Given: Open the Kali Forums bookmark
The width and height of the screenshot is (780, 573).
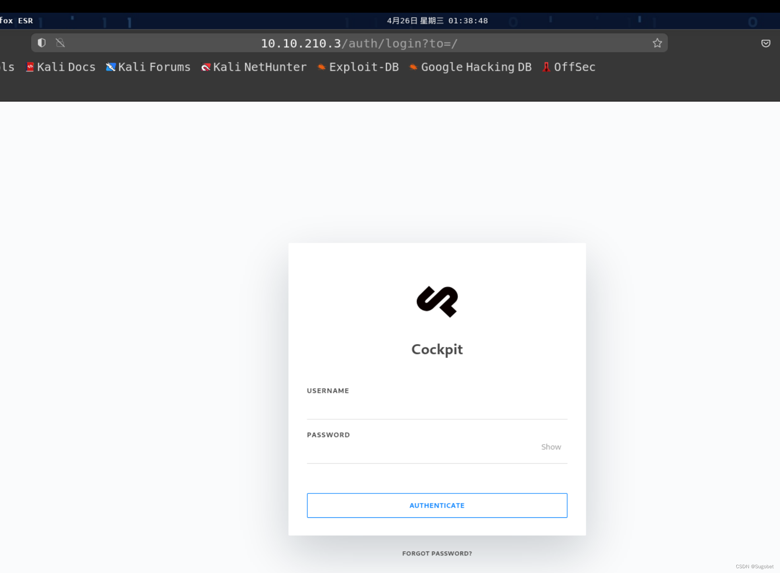Looking at the screenshot, I should 148,67.
